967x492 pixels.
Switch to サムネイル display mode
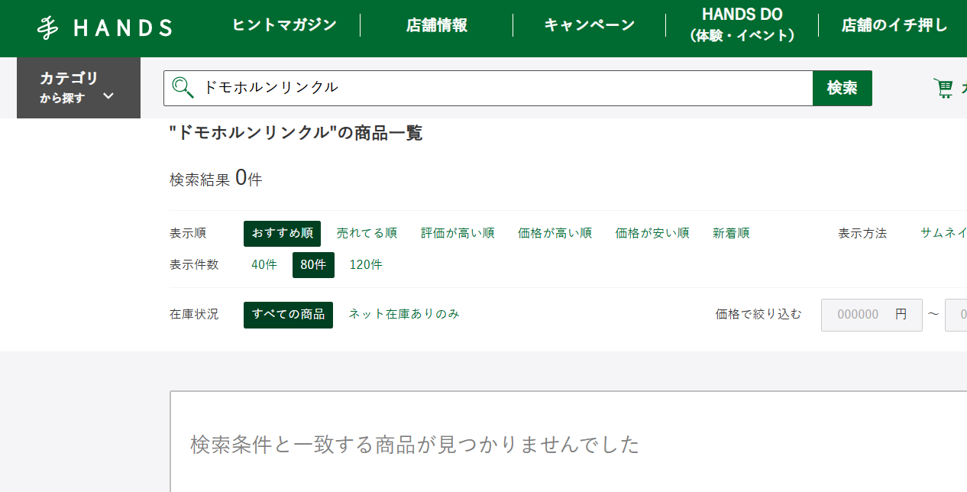point(943,234)
